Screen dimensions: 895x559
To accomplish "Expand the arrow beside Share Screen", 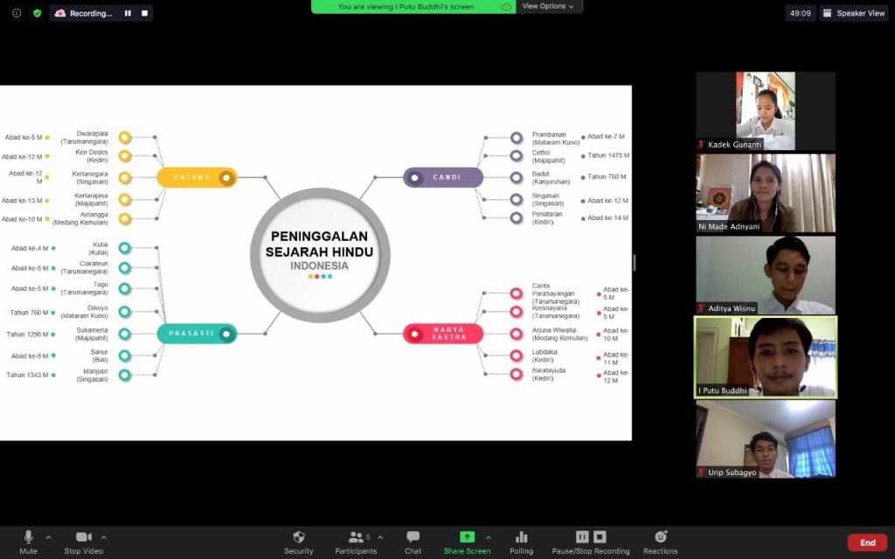I will 489,537.
